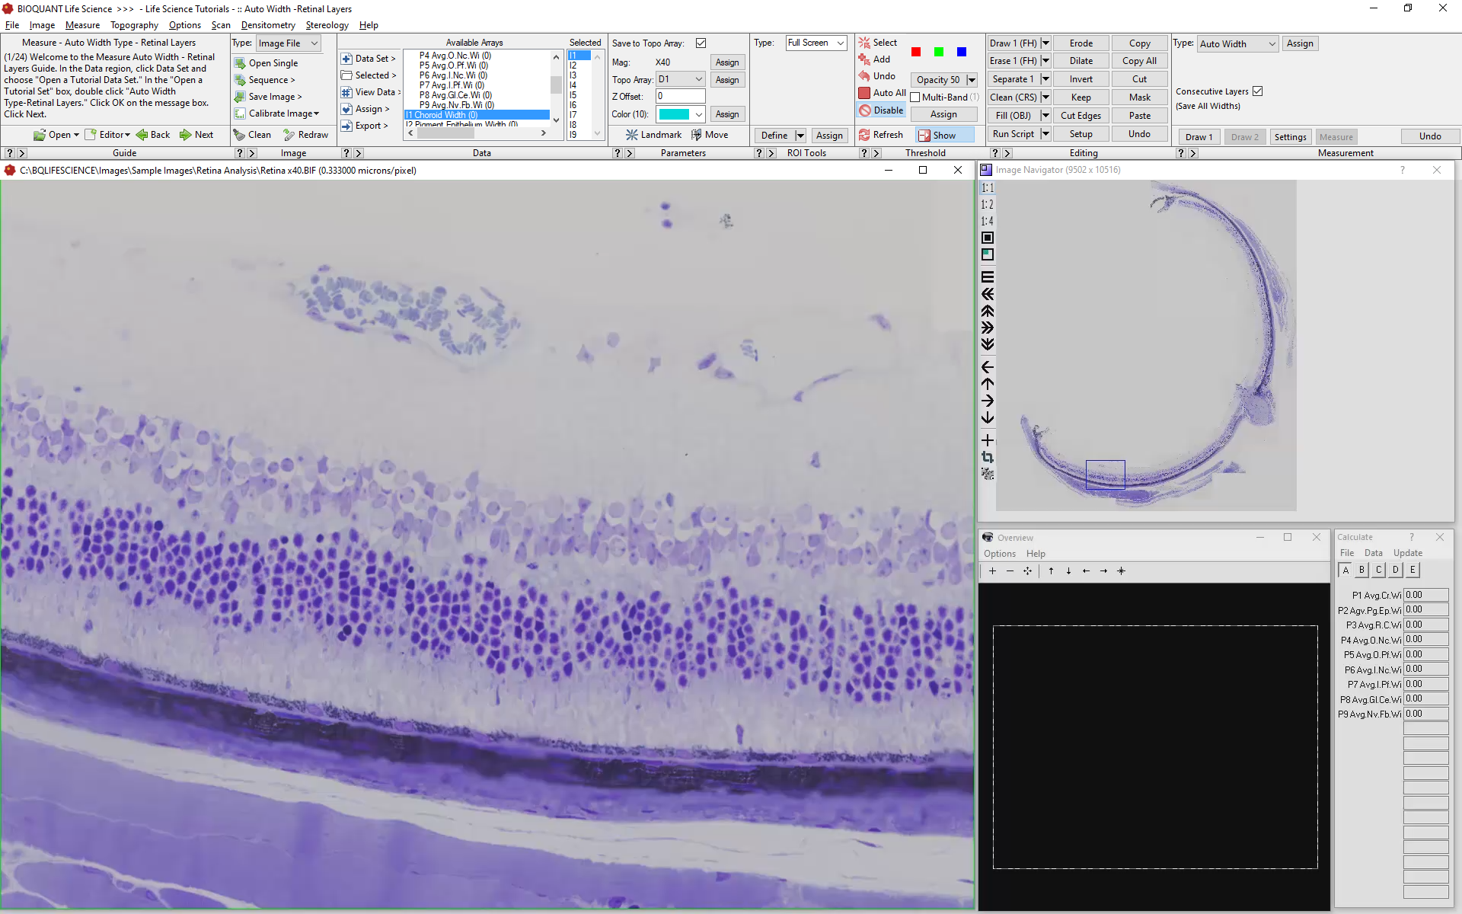The image size is (1462, 914).
Task: Expand the Topo Array D1 dropdown
Action: 698,79
